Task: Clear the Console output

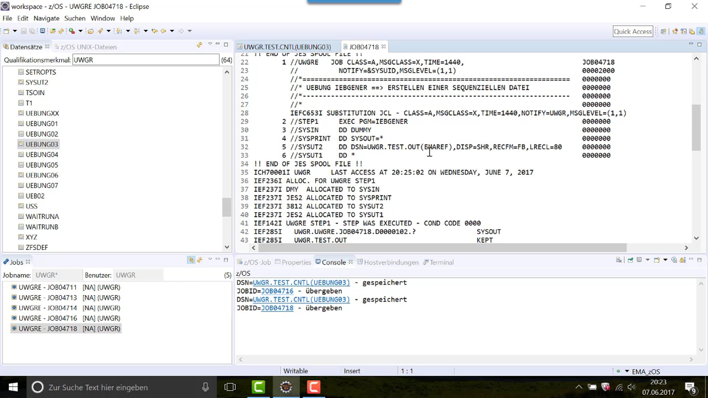Action: click(619, 261)
